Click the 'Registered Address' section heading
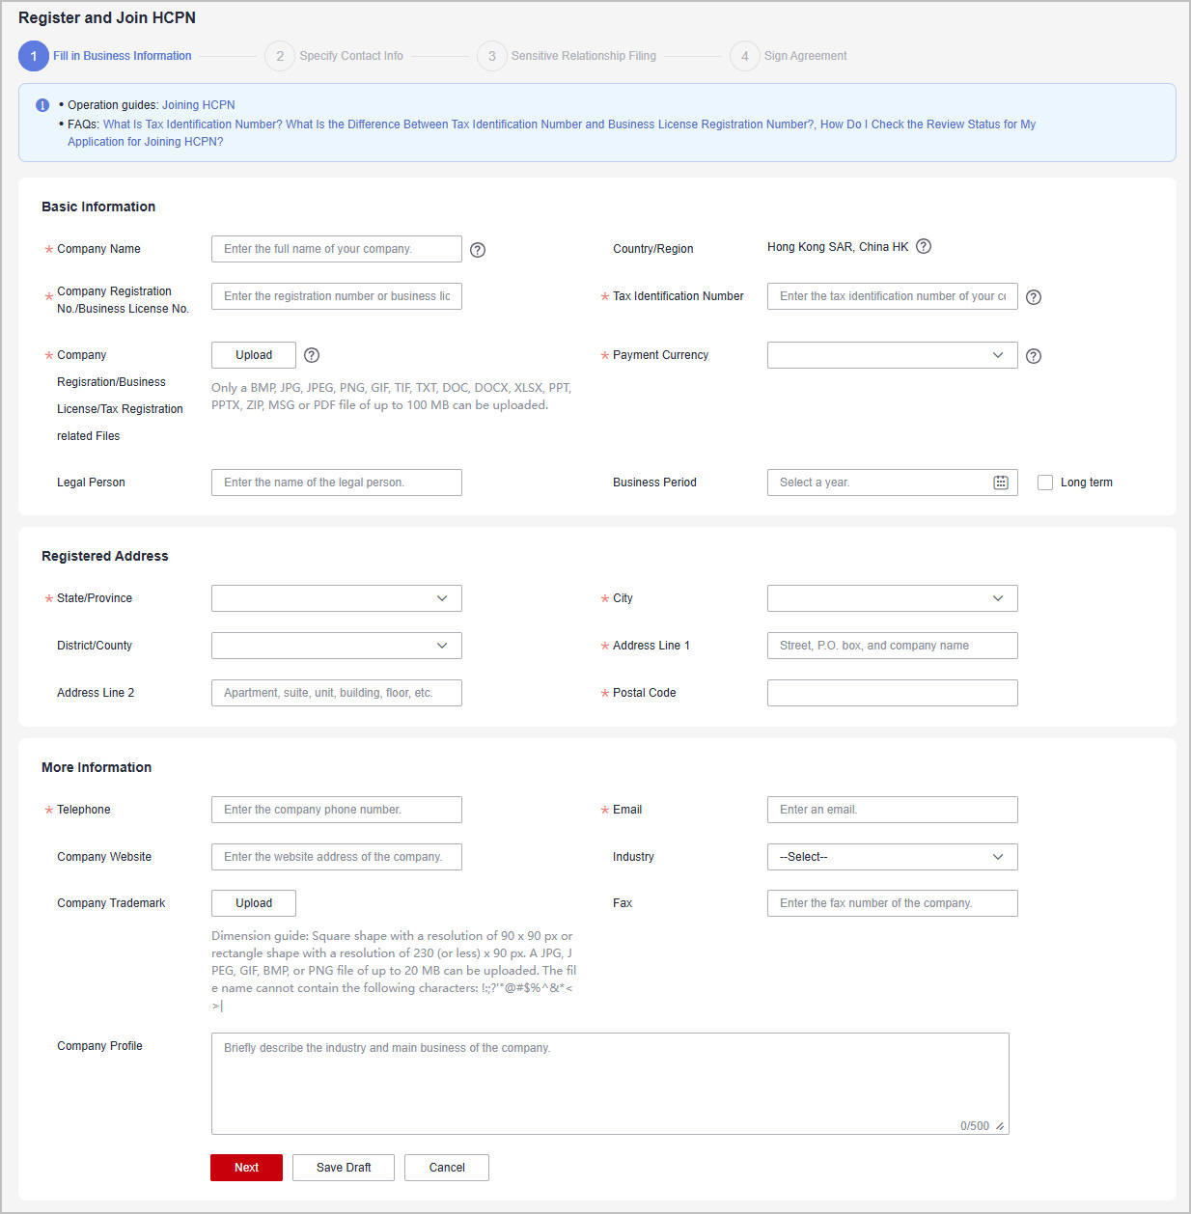Screen dimensions: 1191x1214 [105, 556]
